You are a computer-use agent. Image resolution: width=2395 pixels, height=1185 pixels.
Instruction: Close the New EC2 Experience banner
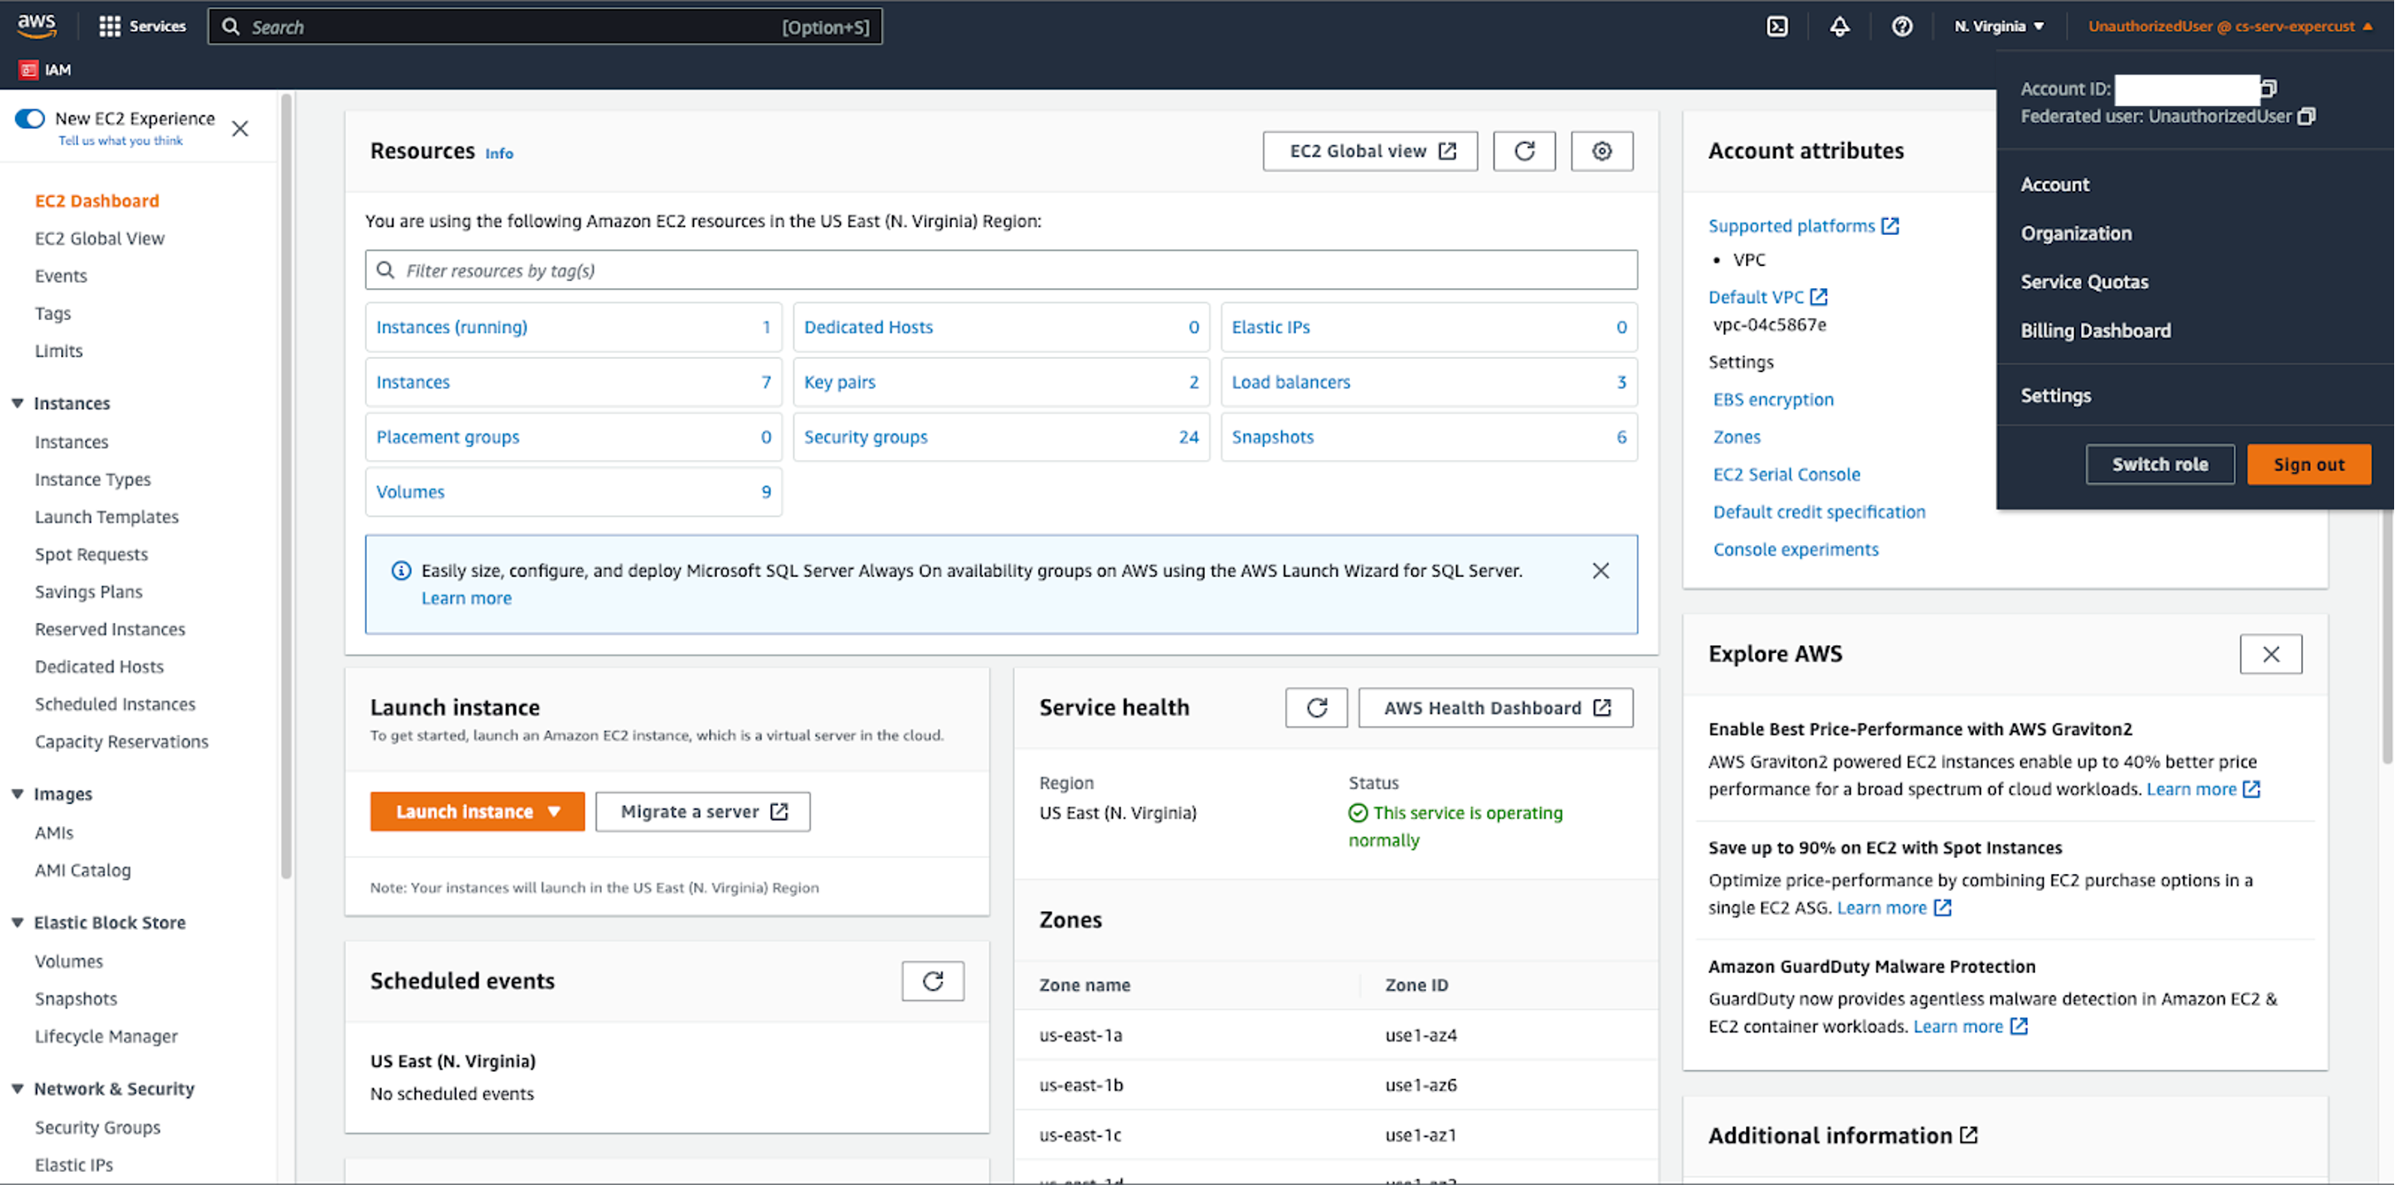tap(240, 129)
